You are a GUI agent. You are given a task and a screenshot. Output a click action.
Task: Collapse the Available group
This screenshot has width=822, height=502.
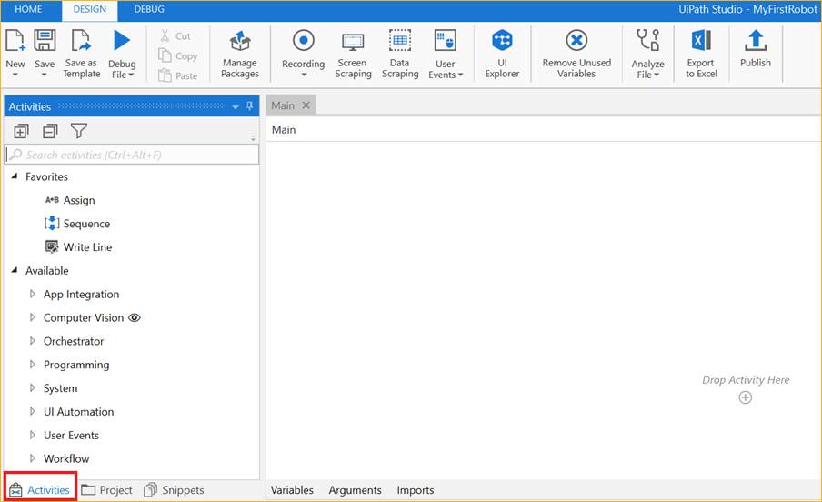click(x=15, y=270)
